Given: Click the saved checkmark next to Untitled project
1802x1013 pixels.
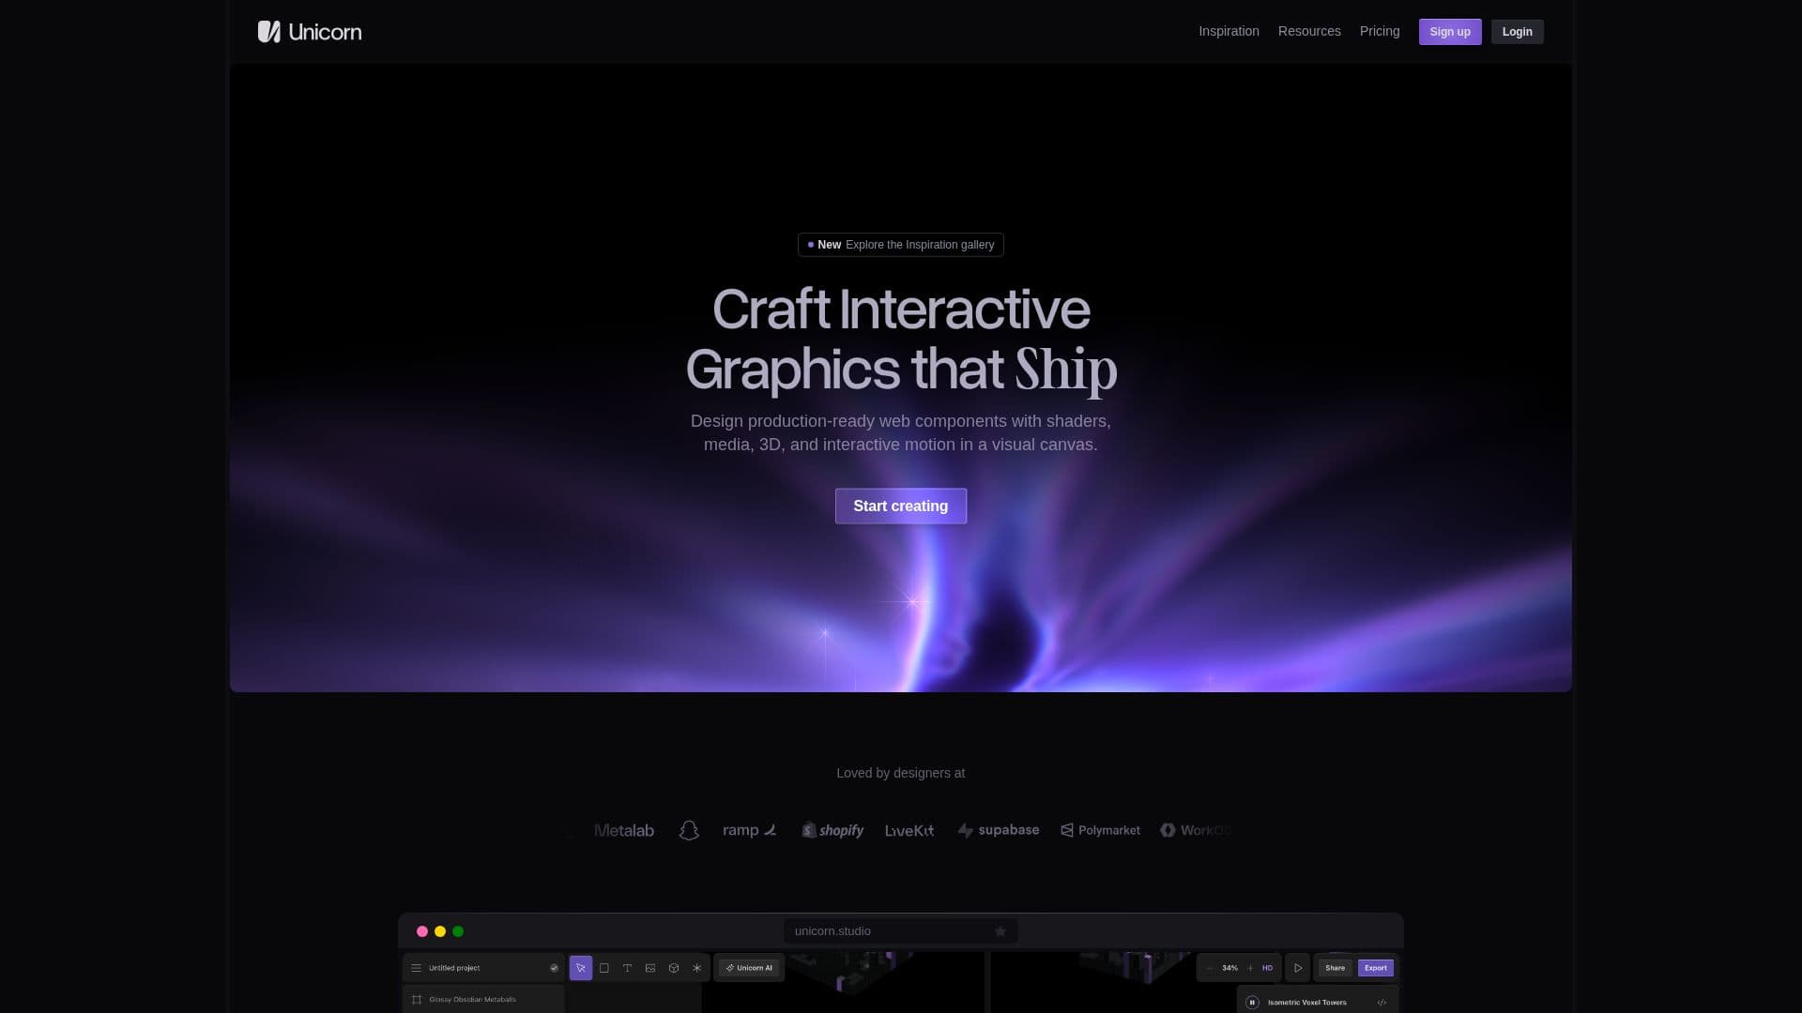Looking at the screenshot, I should pos(554,968).
